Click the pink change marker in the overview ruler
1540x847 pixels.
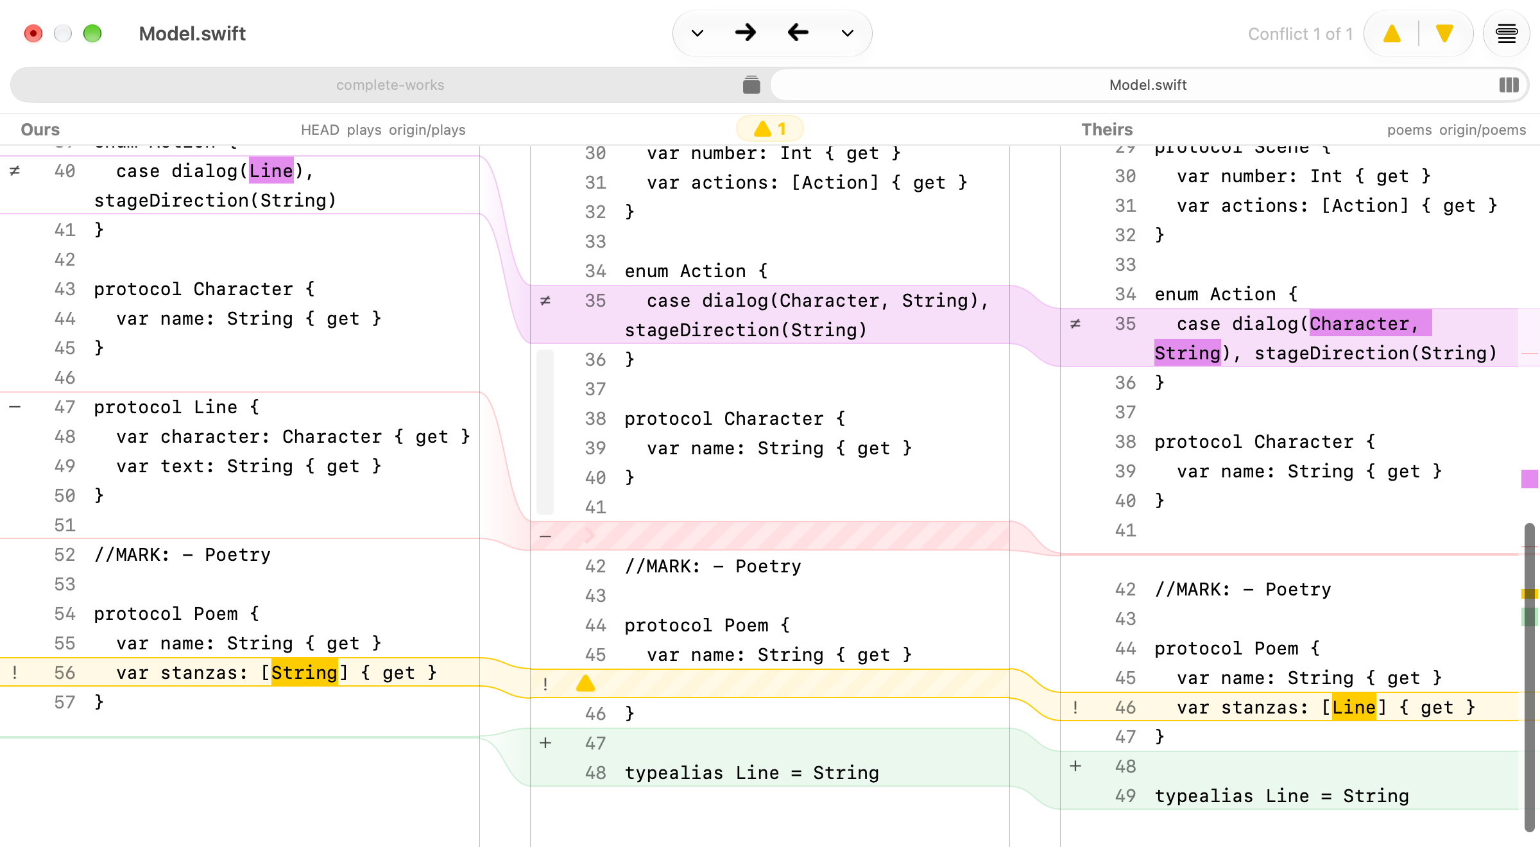click(1530, 479)
